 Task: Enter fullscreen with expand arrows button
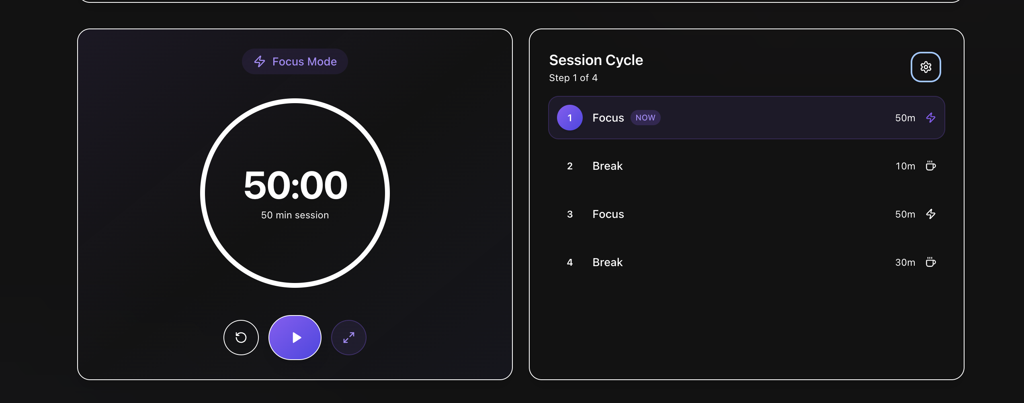pyautogui.click(x=349, y=338)
